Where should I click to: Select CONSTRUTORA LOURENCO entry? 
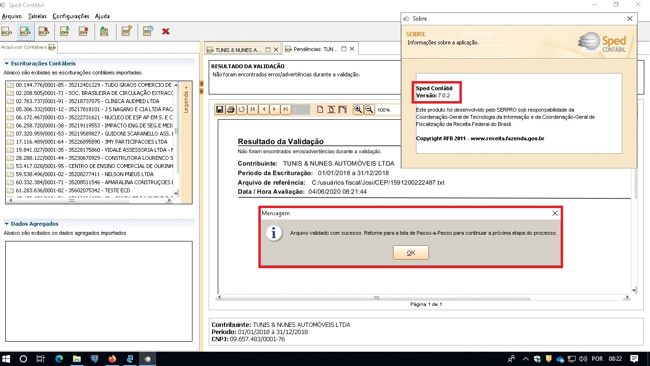(90, 158)
